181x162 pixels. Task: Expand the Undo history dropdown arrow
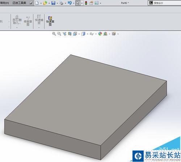73,3
